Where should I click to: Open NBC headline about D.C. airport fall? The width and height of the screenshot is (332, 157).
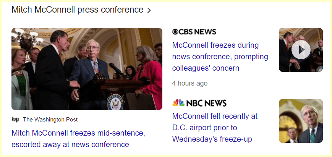(x=215, y=127)
